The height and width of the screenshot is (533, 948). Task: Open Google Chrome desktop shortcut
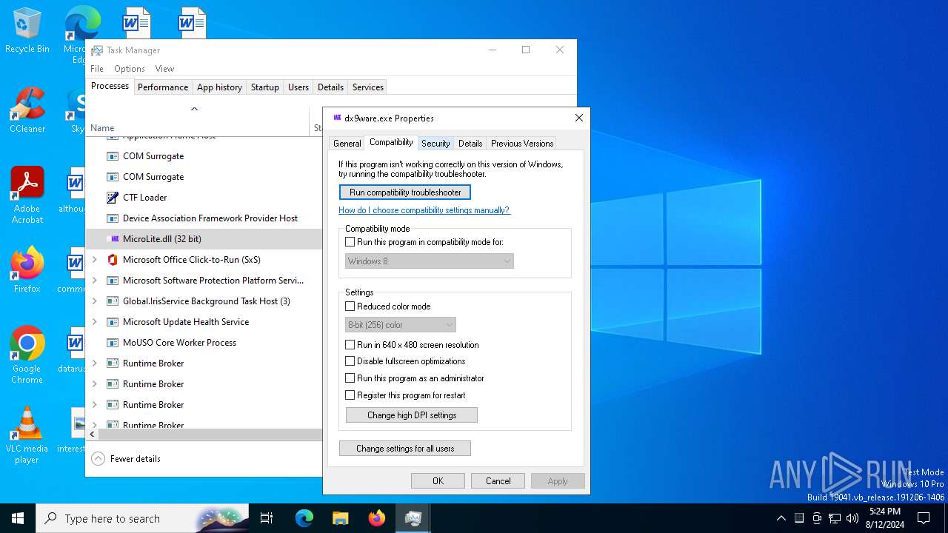point(27,354)
